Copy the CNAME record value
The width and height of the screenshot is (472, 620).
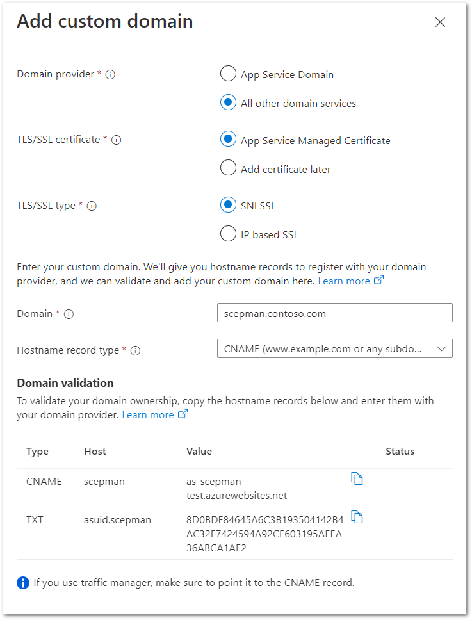(x=357, y=479)
